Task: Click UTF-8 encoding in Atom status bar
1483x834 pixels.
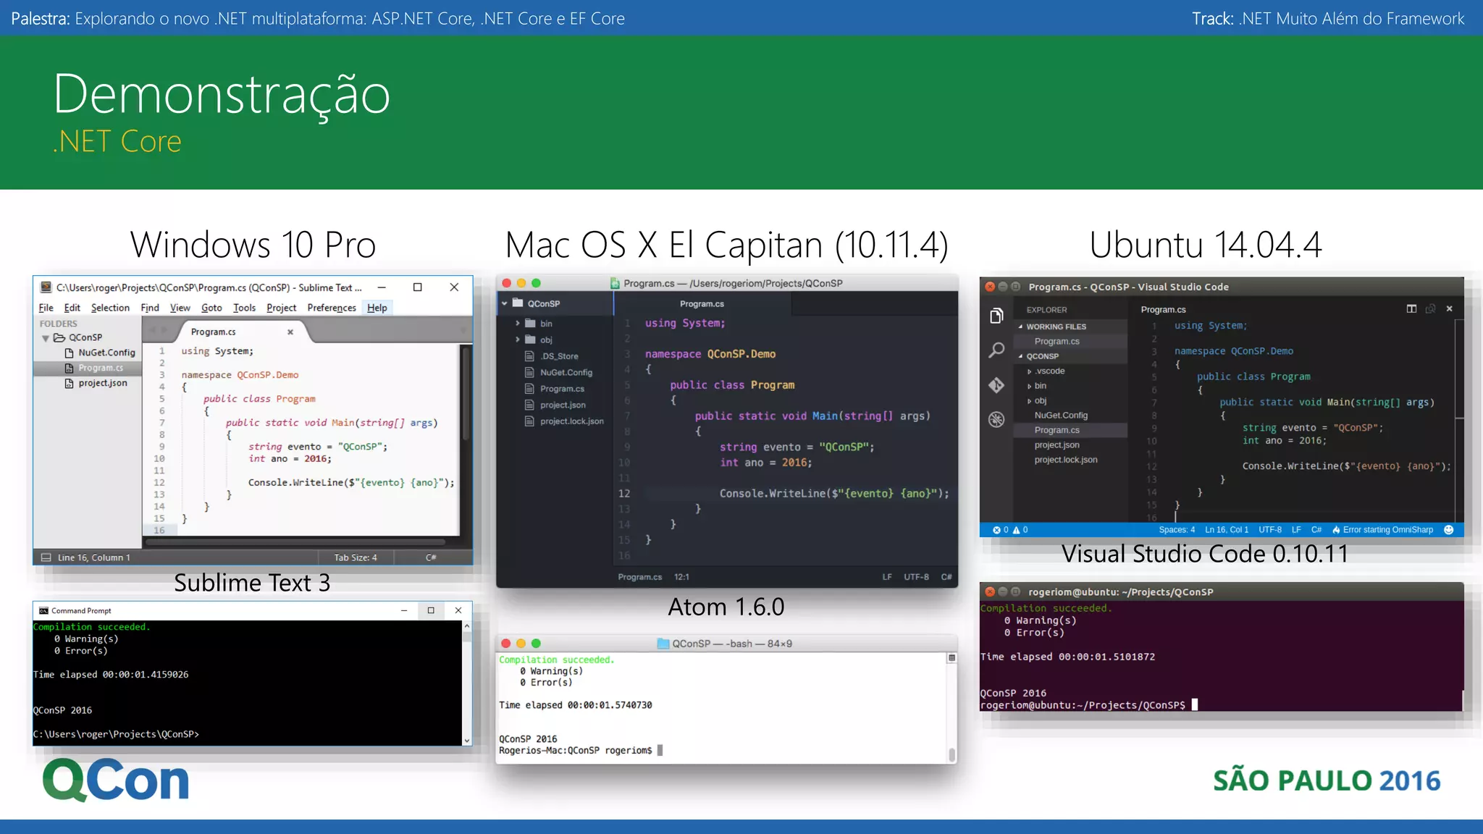Action: point(916,577)
